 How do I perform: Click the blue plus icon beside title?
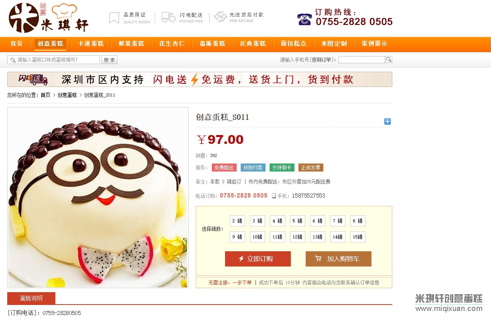(x=388, y=121)
